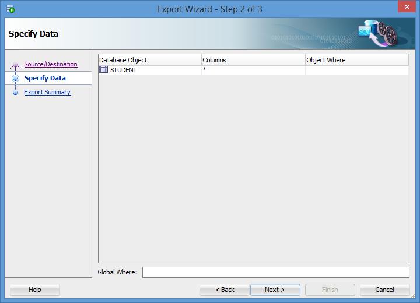Click the Object Where cell for STUDENT
Image resolution: width=420 pixels, height=303 pixels.
point(357,70)
